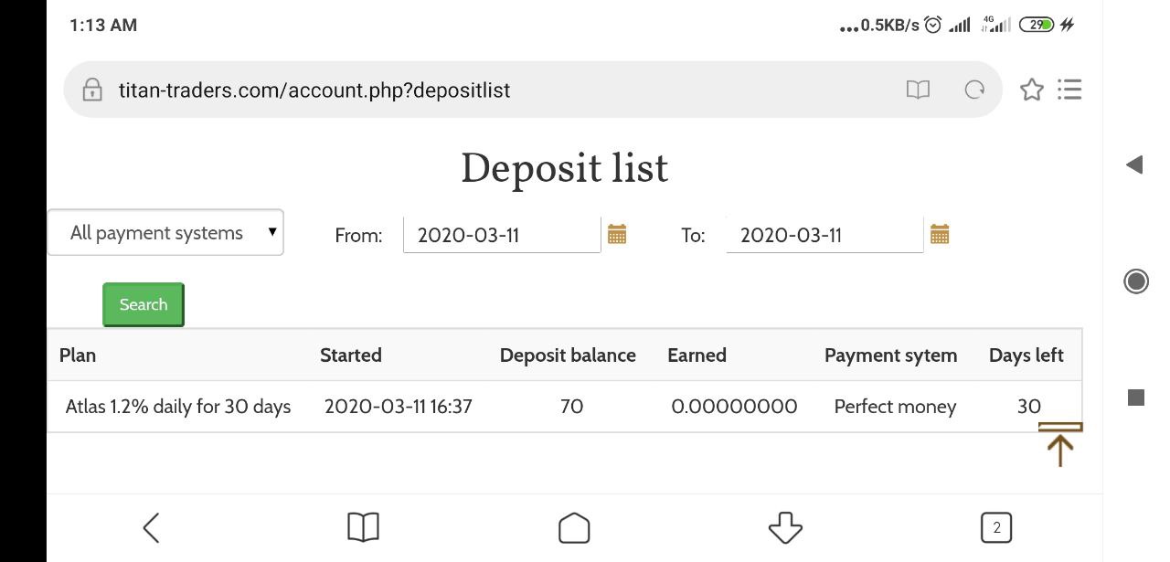Edit the From date field

click(x=501, y=235)
